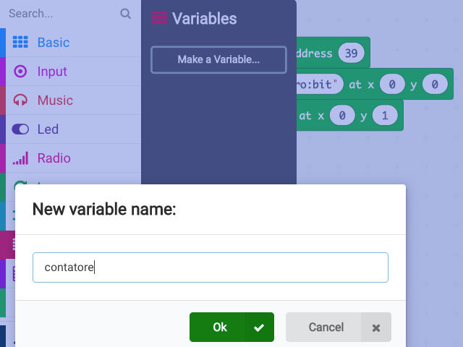
Task: Click the Basic category grid icon
Action: pos(20,43)
